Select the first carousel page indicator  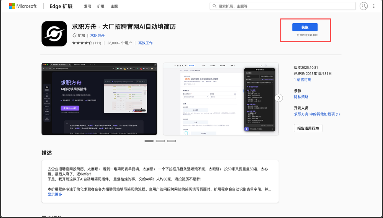click(x=149, y=141)
